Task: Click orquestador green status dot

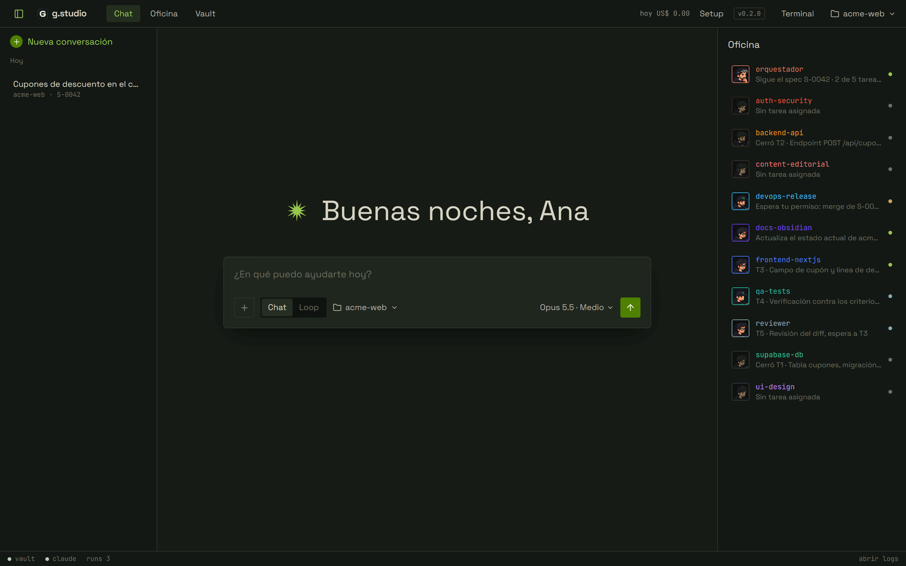Action: 890,74
